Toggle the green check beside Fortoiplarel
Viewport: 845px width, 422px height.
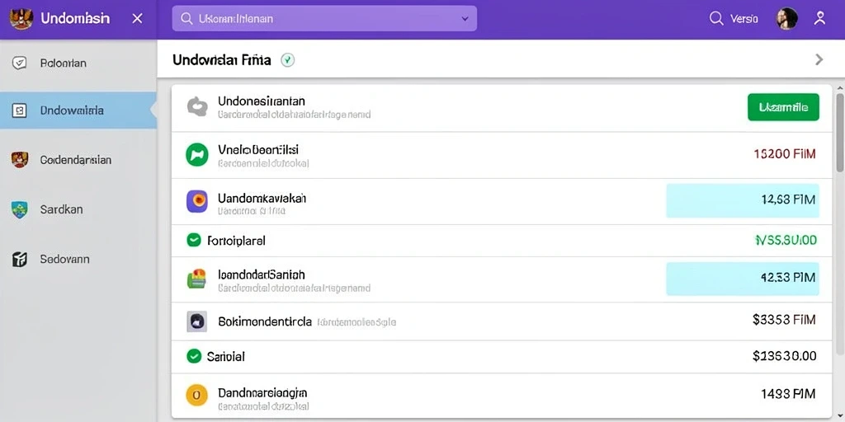click(193, 240)
